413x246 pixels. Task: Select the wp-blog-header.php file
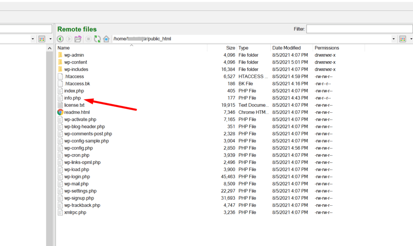(x=84, y=126)
